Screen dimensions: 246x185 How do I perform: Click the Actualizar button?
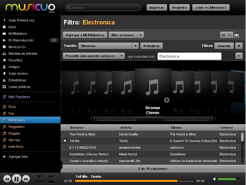(x=151, y=46)
